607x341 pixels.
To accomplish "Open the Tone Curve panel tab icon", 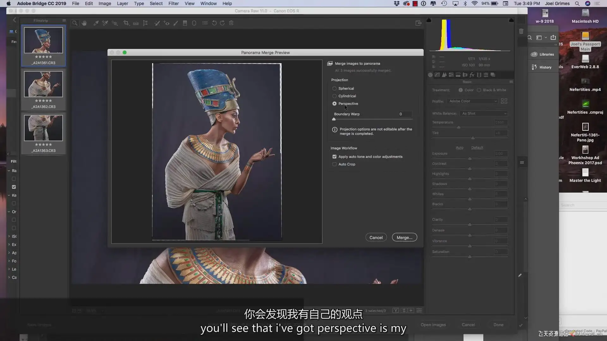I will tap(437, 75).
